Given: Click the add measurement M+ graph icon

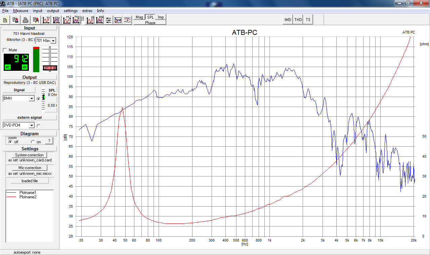Looking at the screenshot, I should pos(56,20).
